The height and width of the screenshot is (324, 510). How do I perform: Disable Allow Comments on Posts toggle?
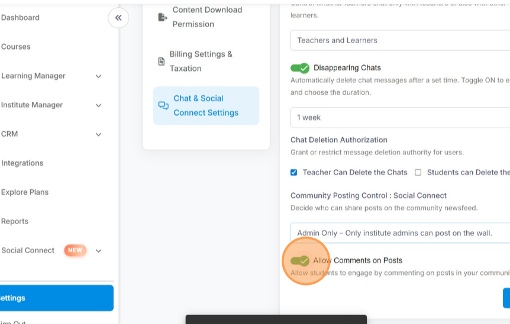(x=300, y=261)
